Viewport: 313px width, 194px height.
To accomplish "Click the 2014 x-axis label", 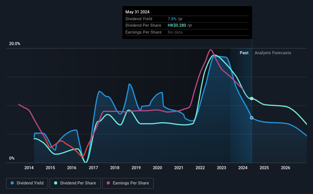I will click(x=29, y=168).
